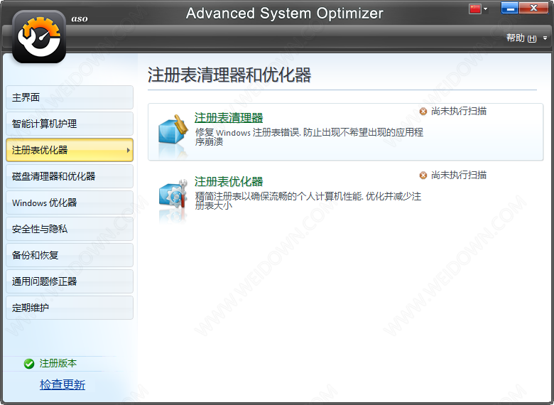The height and width of the screenshot is (405, 554).
Task: Launch the 注册表优化器 tool link
Action: pyautogui.click(x=229, y=182)
